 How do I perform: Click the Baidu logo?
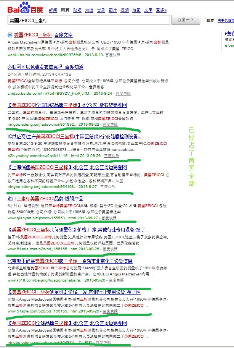point(25,8)
